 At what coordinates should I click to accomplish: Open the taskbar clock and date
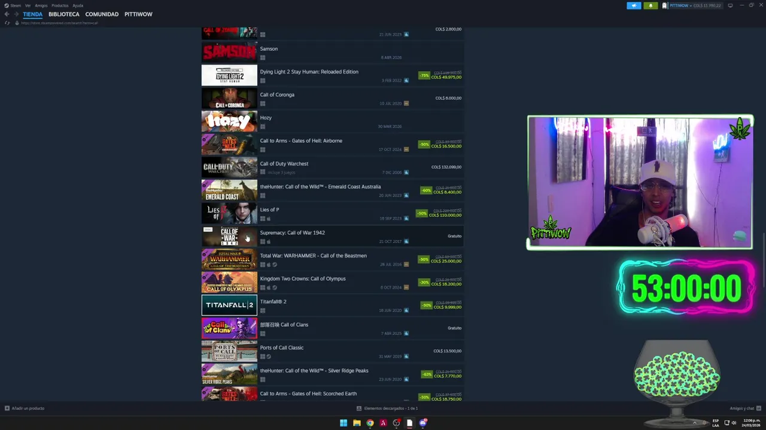[x=750, y=423]
